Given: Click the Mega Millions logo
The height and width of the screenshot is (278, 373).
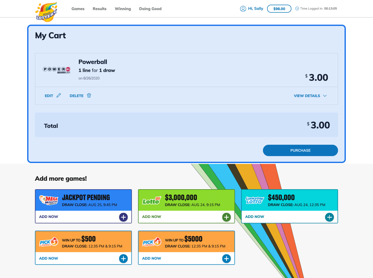Looking at the screenshot, I should tap(49, 200).
